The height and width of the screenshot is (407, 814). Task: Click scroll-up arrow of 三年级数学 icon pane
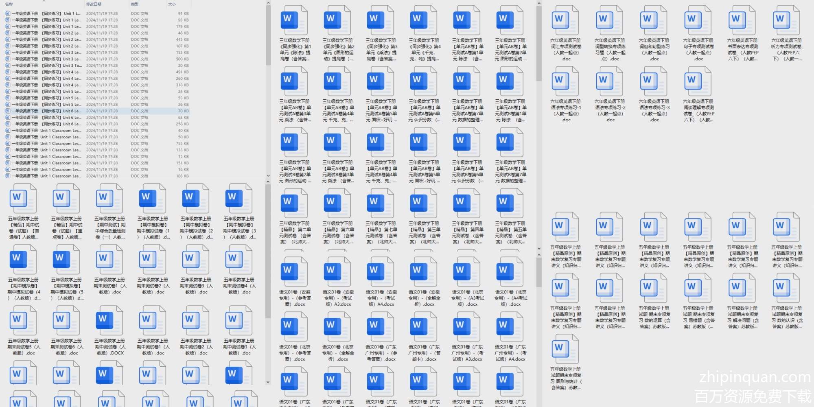click(x=539, y=3)
